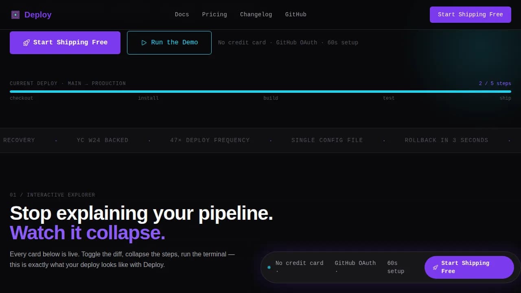The width and height of the screenshot is (521, 293).
Task: Click the ship step label
Action: tap(505, 98)
